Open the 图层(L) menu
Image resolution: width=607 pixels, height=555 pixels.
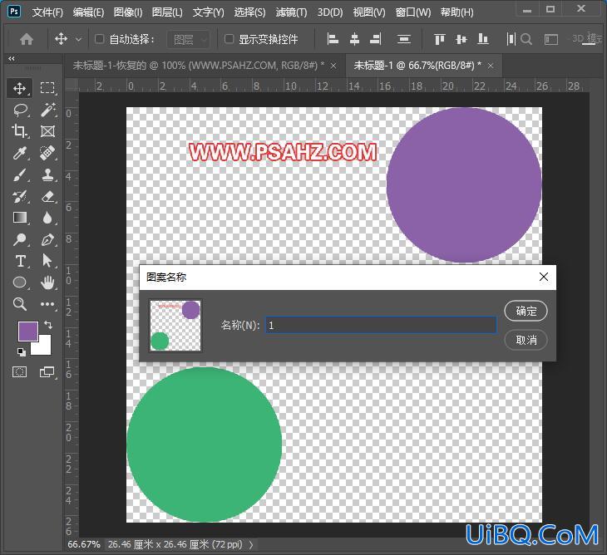click(x=167, y=12)
